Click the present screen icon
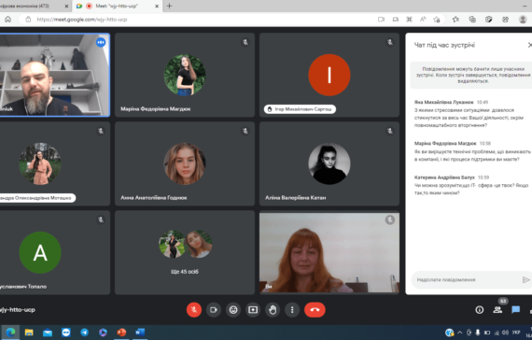Image resolution: width=532 pixels, height=340 pixels. (253, 310)
